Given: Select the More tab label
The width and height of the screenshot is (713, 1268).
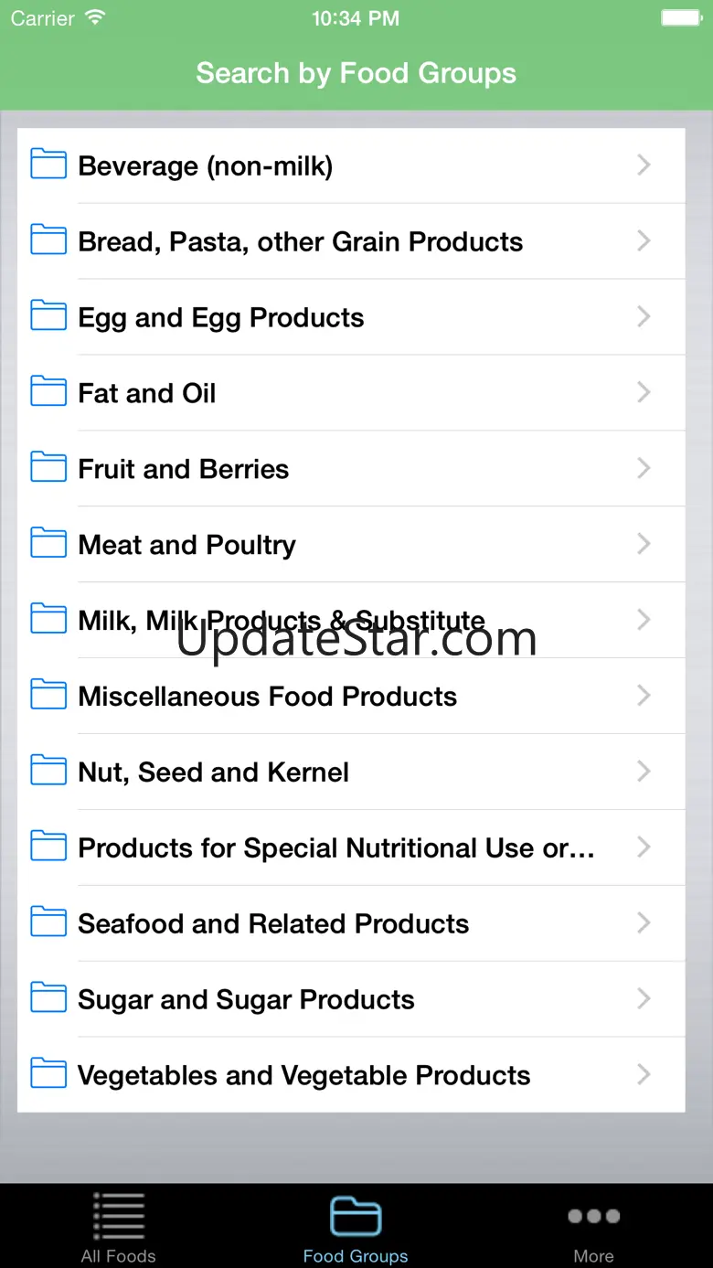Looking at the screenshot, I should coord(593,1256).
